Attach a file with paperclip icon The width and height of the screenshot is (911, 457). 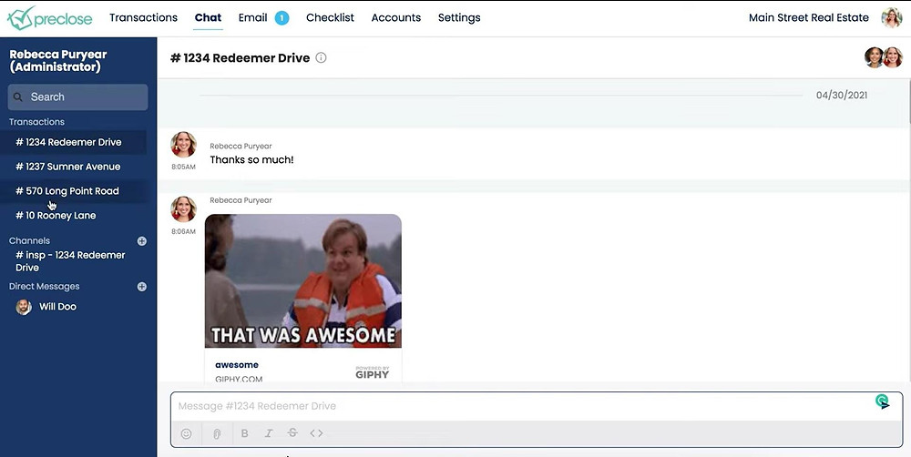(x=217, y=433)
